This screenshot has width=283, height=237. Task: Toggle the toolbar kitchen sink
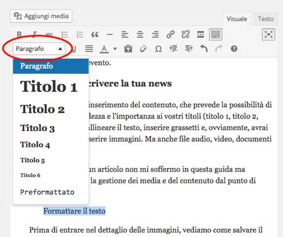tap(216, 34)
